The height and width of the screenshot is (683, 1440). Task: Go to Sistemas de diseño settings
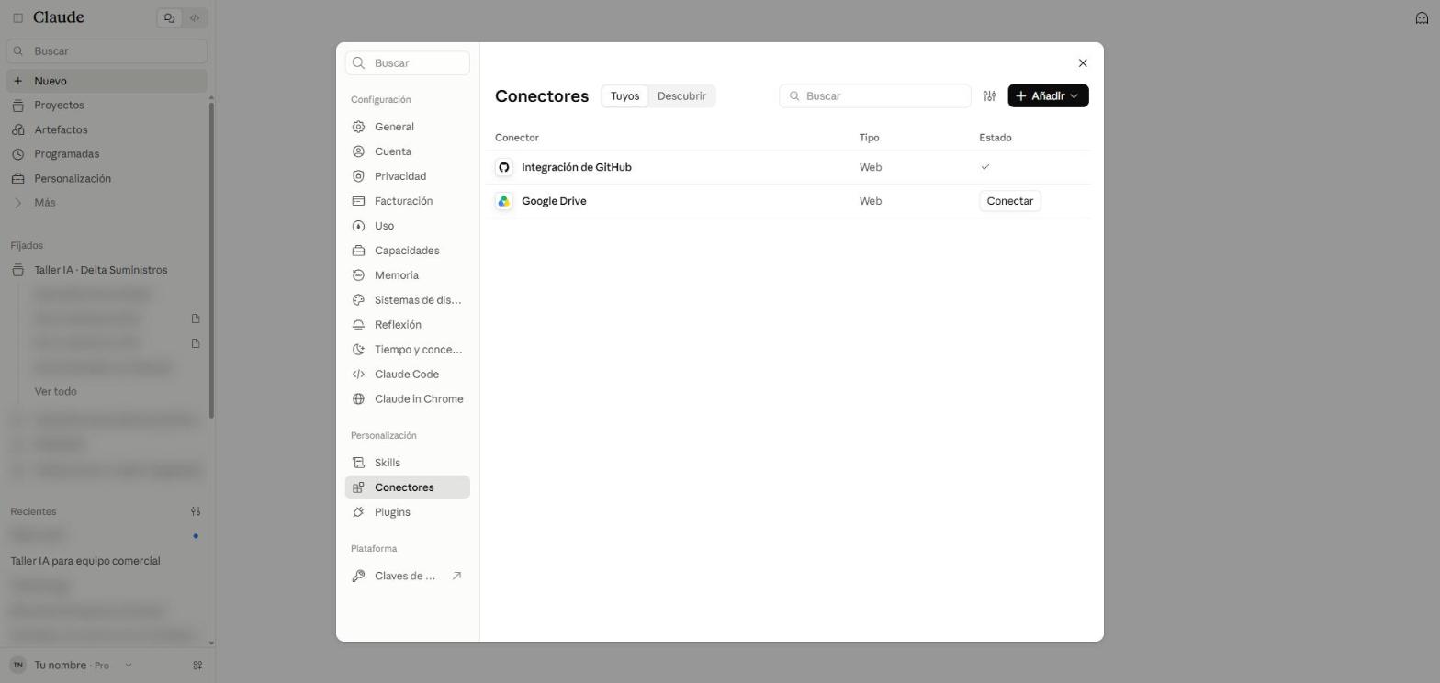pos(407,300)
